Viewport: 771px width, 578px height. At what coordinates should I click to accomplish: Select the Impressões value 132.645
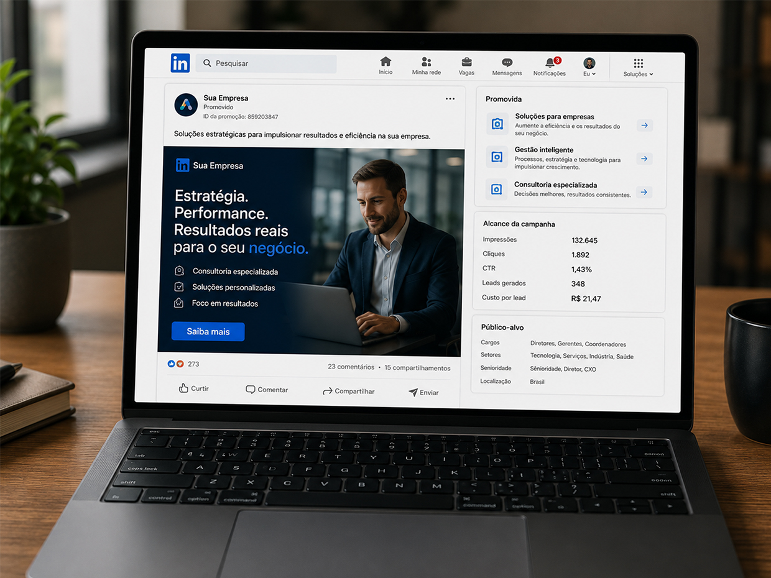[x=584, y=241]
